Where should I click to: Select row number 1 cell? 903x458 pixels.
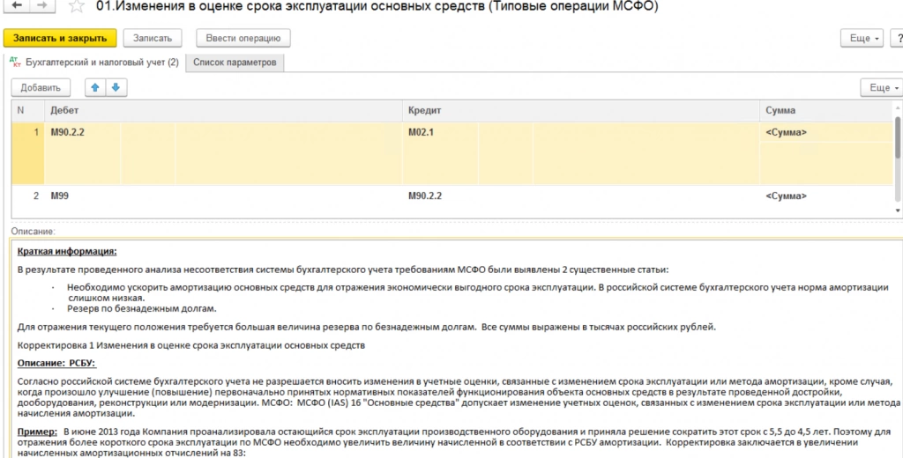[x=27, y=153]
